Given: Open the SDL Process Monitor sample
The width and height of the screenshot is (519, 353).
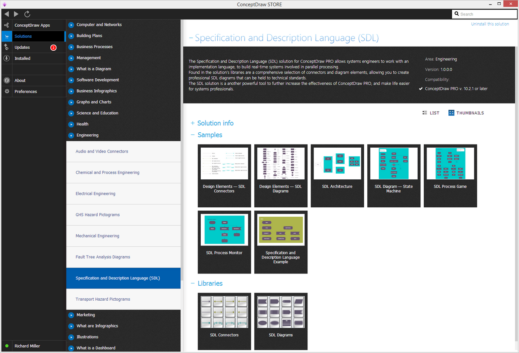Looking at the screenshot, I should 224,242.
